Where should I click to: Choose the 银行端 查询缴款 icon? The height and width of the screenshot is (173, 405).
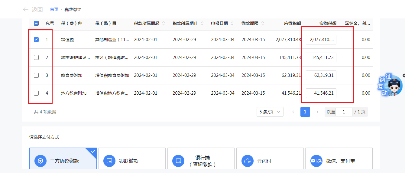(178, 161)
